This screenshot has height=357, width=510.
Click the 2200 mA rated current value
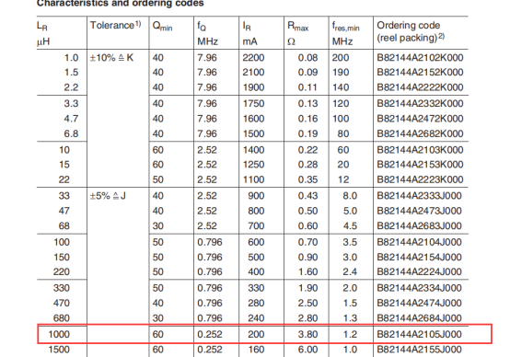coord(253,58)
